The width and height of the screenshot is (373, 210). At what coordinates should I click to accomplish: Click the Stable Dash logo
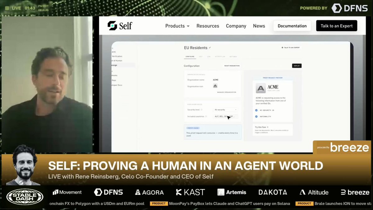pyautogui.click(x=25, y=197)
